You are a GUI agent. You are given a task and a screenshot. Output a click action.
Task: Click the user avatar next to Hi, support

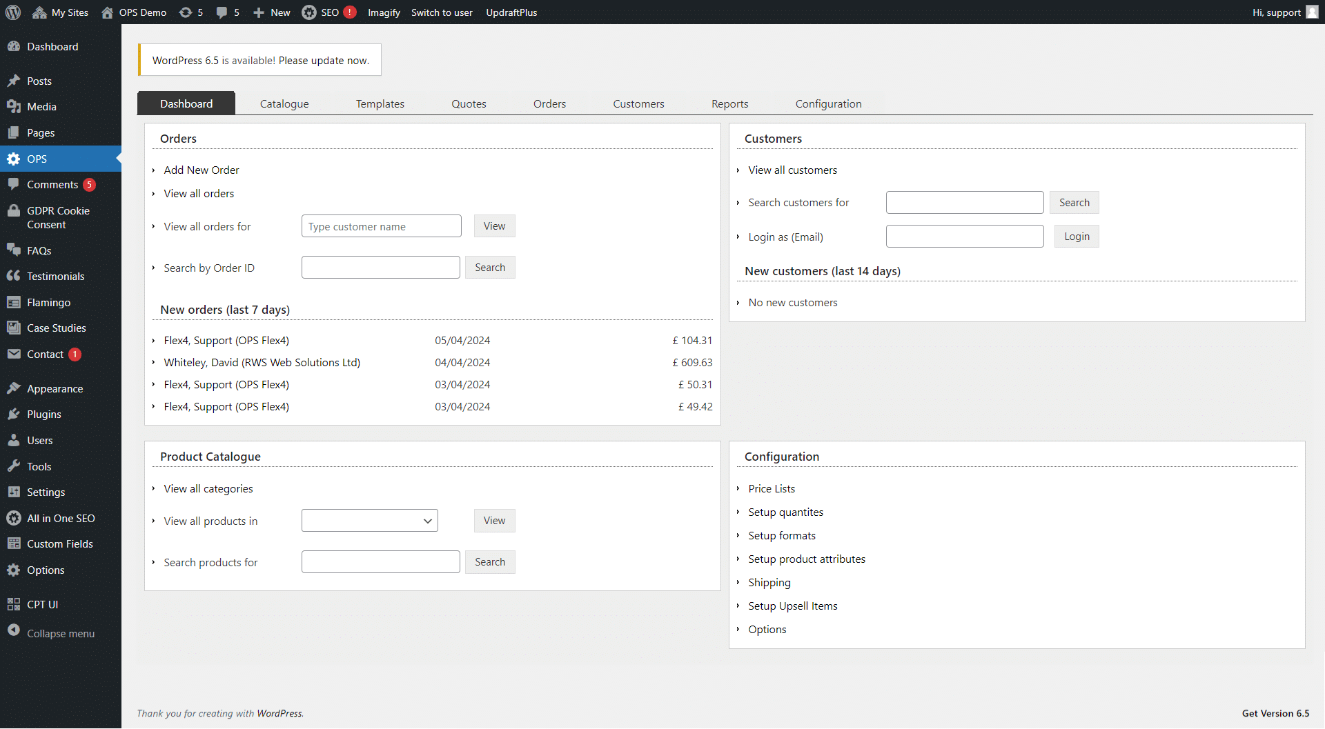[x=1312, y=12]
